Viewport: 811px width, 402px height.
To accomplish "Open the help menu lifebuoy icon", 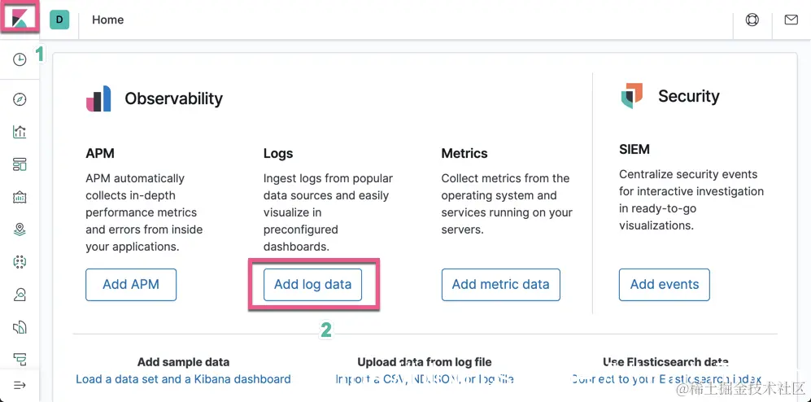I will [x=752, y=20].
